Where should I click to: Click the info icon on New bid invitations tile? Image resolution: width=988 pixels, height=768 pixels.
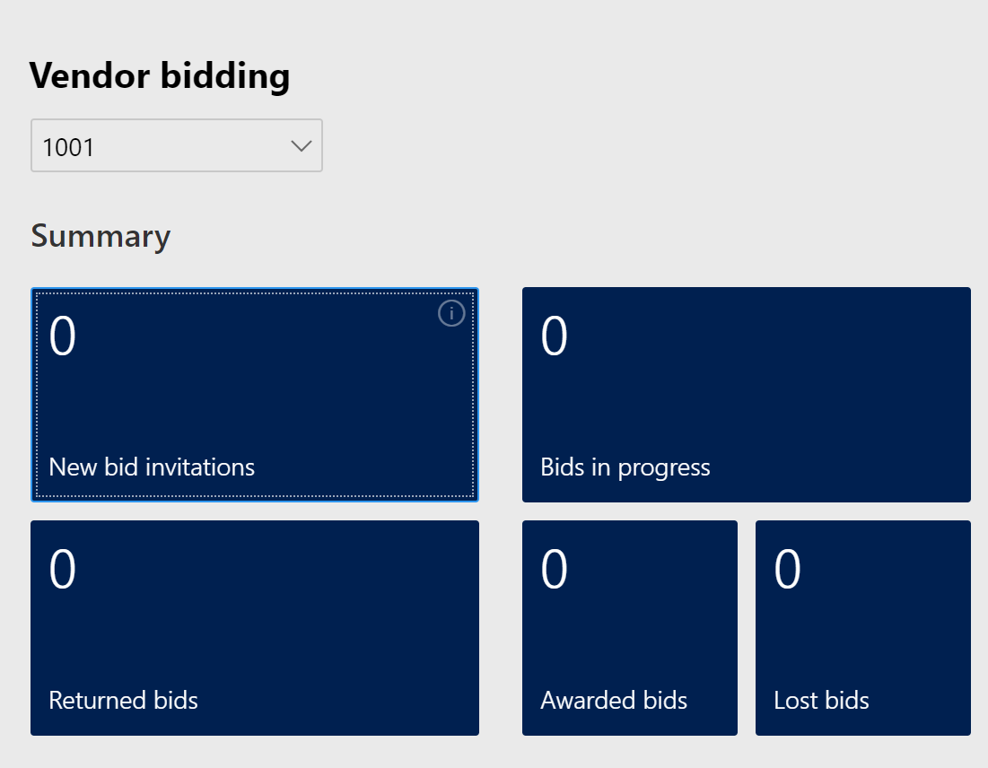pyautogui.click(x=451, y=313)
